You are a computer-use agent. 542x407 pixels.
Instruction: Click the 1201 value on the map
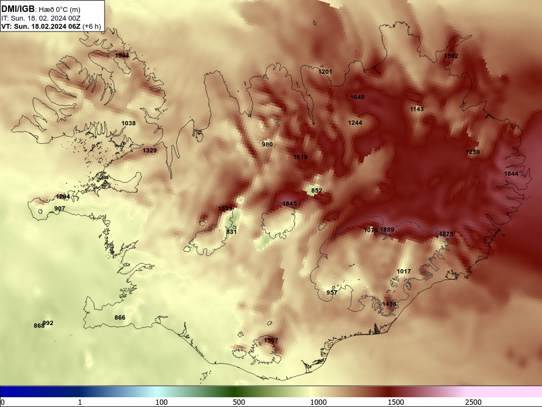(325, 72)
